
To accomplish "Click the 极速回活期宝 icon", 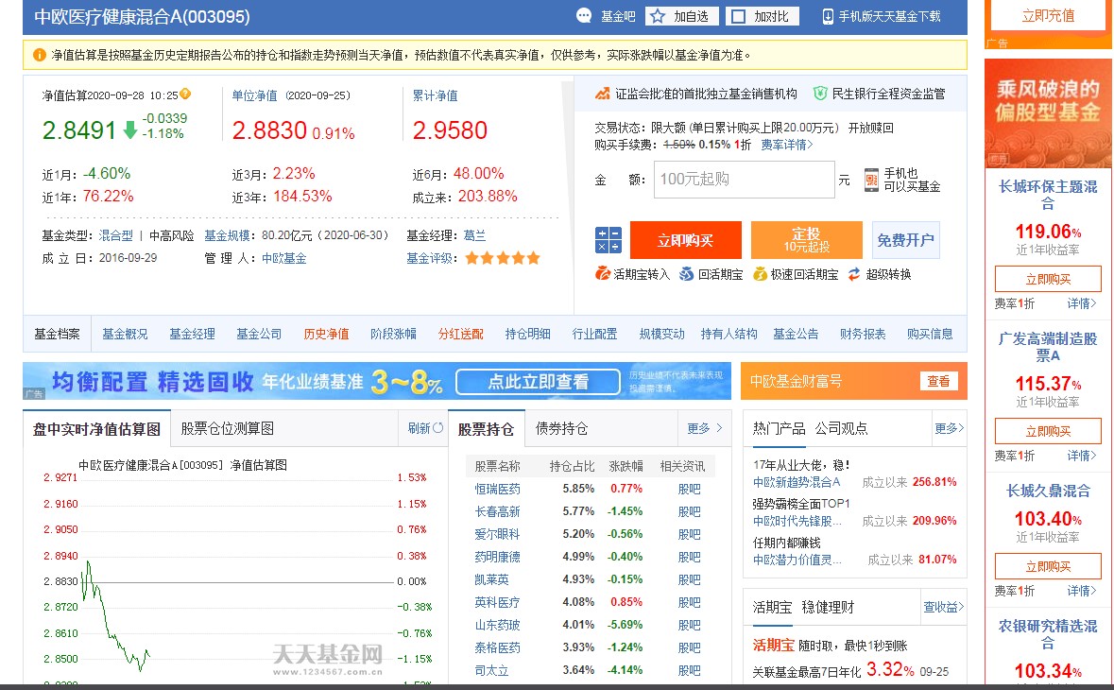I will 760,273.
